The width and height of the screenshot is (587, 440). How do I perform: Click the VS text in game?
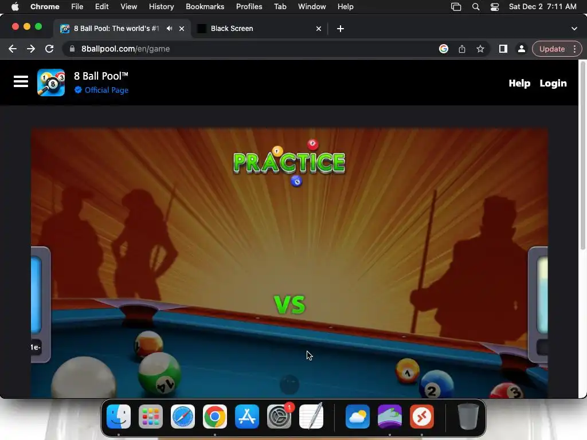(x=289, y=305)
